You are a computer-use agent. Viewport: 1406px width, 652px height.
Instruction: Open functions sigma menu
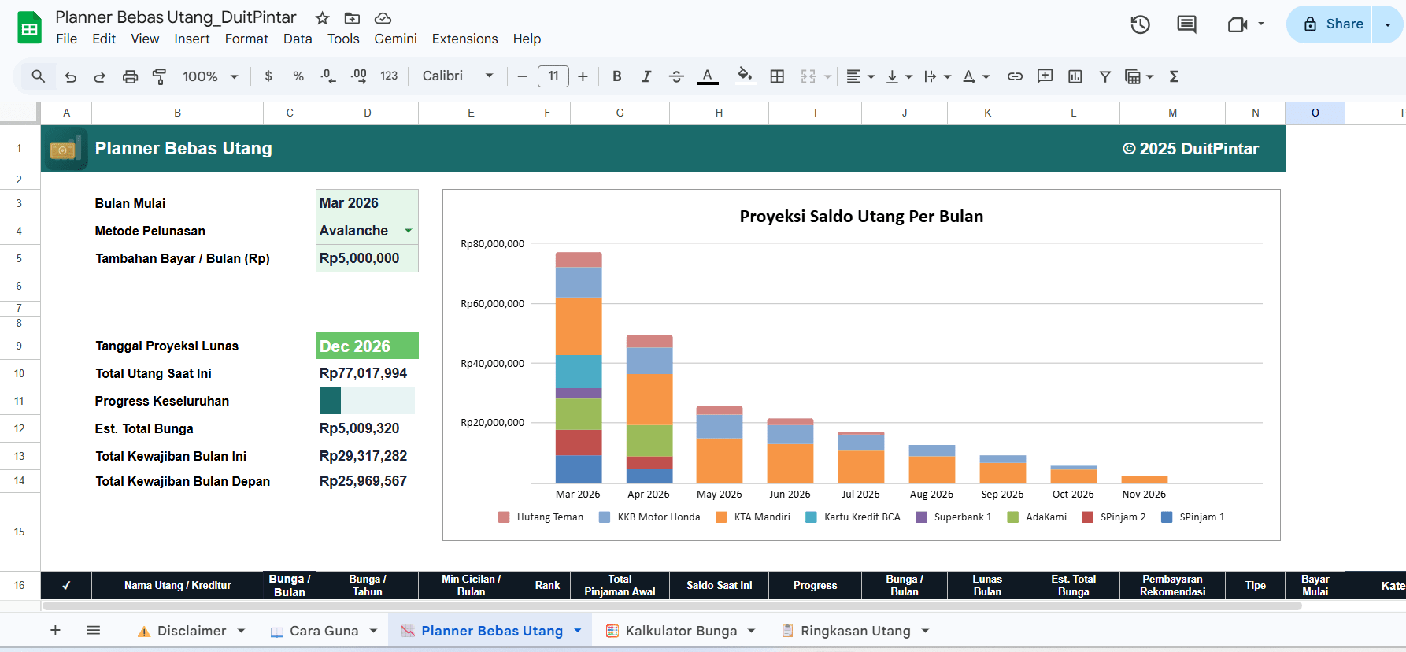[1174, 76]
